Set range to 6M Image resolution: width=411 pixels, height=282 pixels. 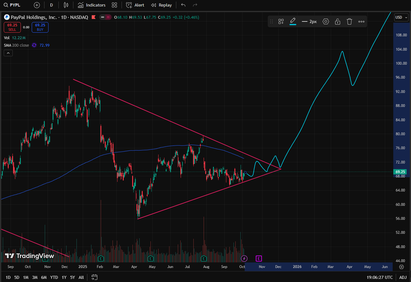44,277
